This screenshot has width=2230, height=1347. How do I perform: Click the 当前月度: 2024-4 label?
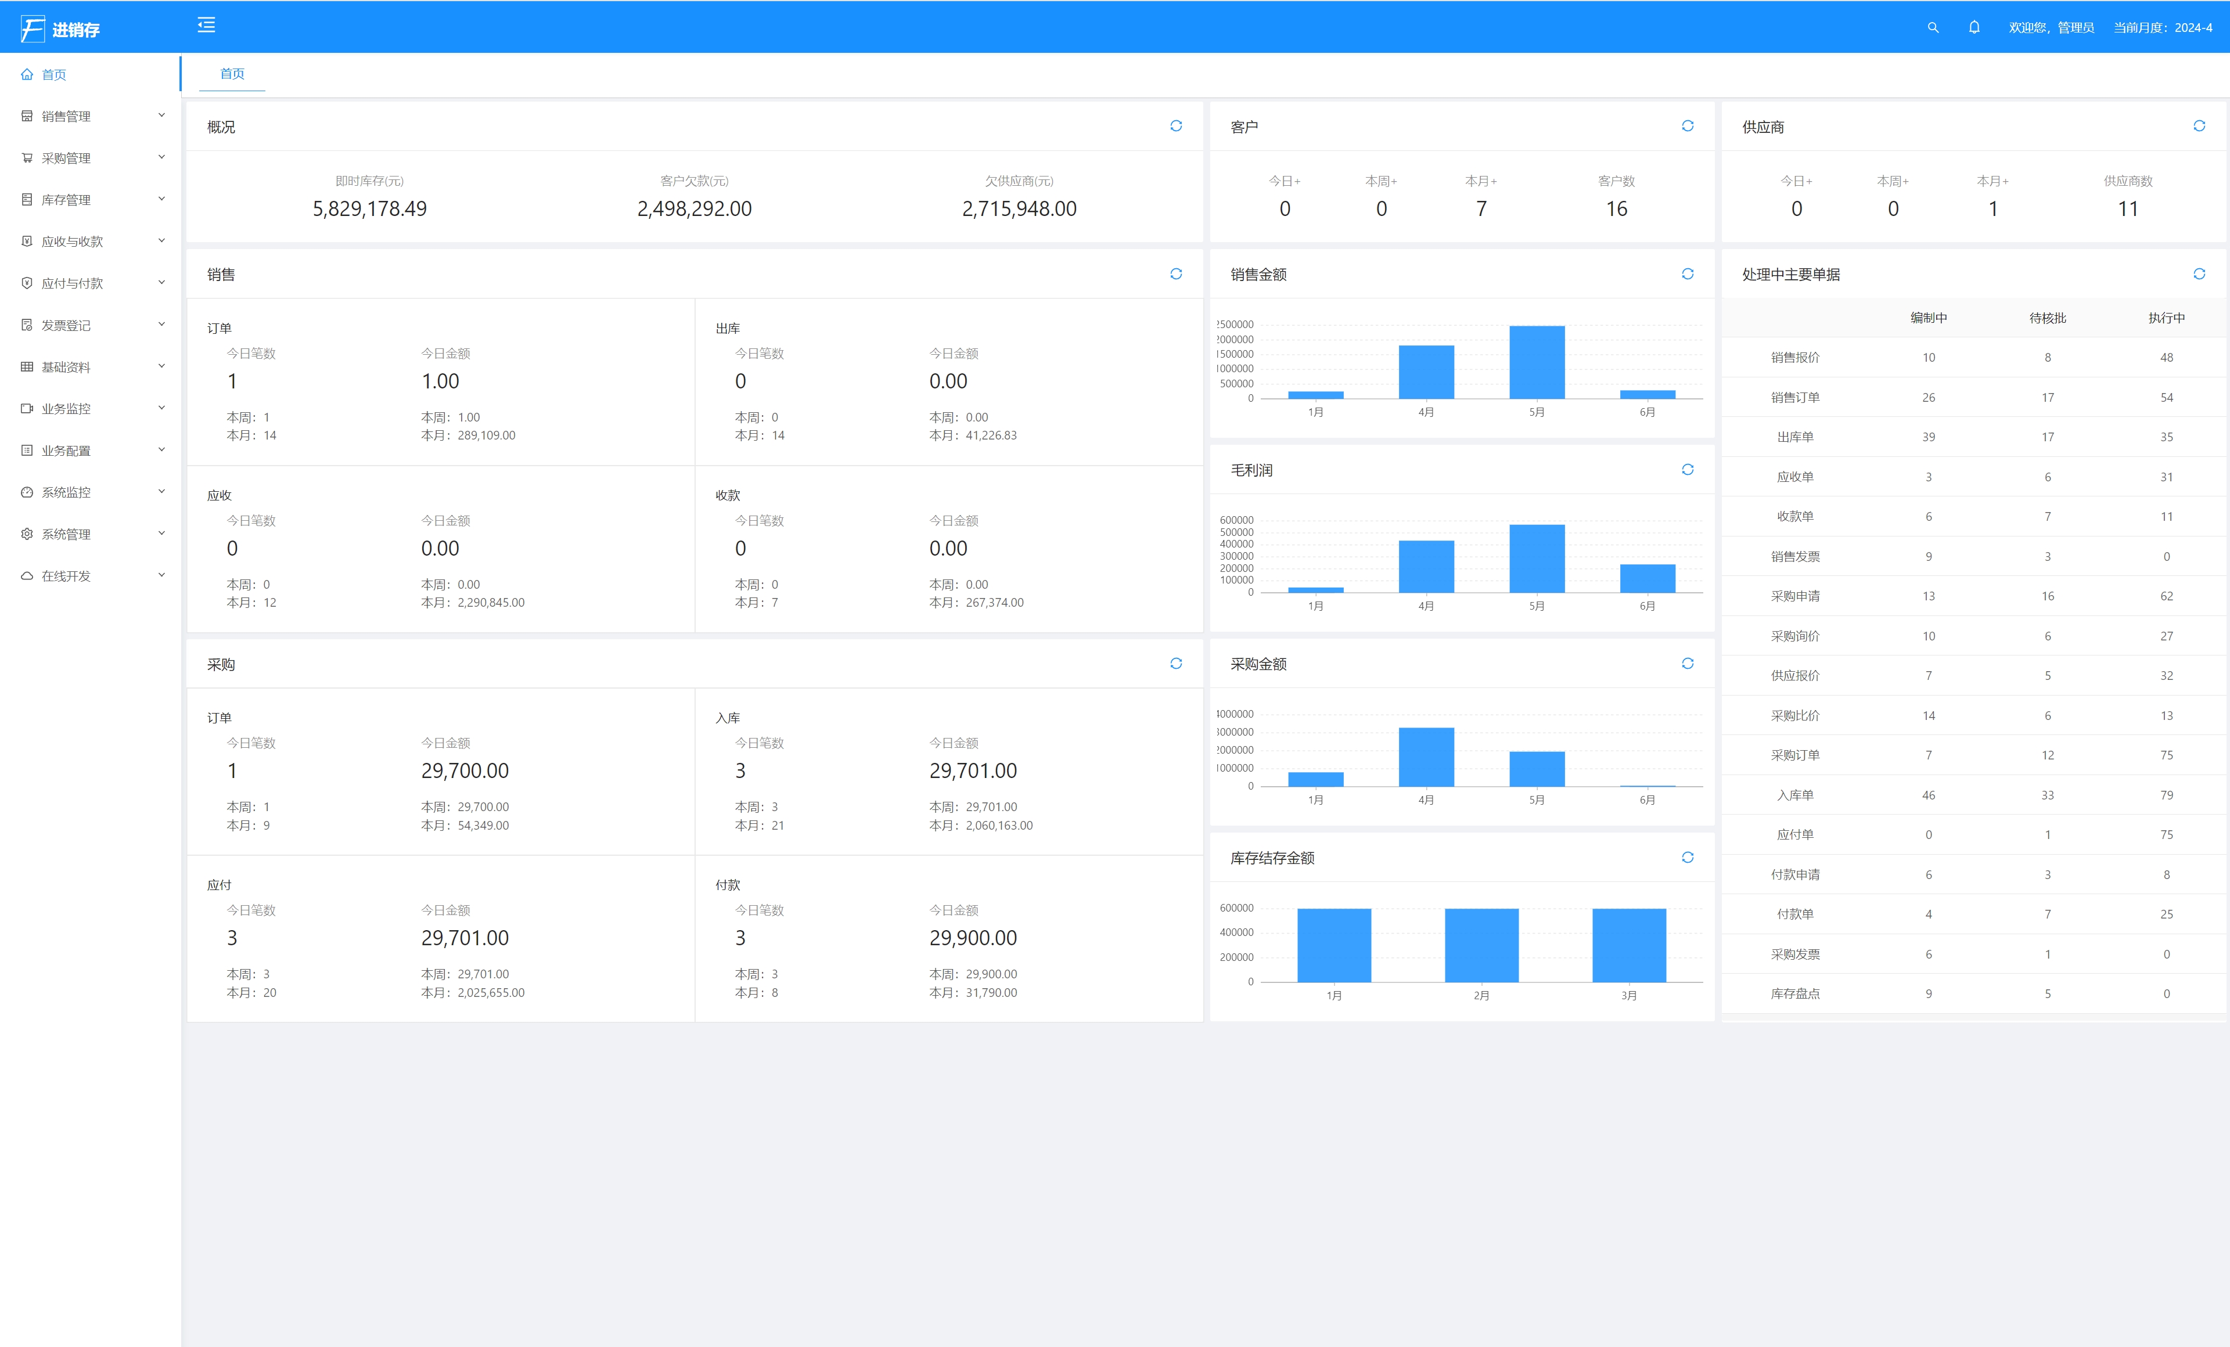[x=2162, y=27]
